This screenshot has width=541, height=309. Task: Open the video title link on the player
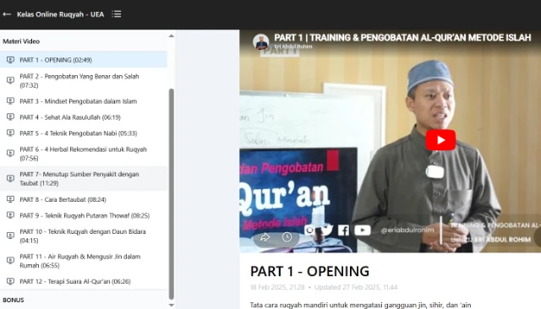tap(402, 37)
